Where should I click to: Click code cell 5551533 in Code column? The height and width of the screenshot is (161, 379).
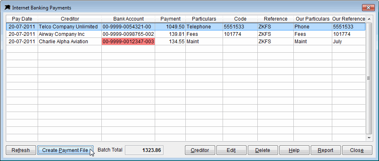click(x=240, y=27)
